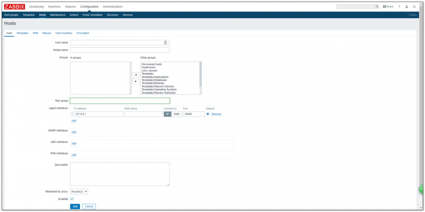Image resolution: width=425 pixels, height=212 pixels.
Task: Click the DNS name input field
Action: point(143,114)
